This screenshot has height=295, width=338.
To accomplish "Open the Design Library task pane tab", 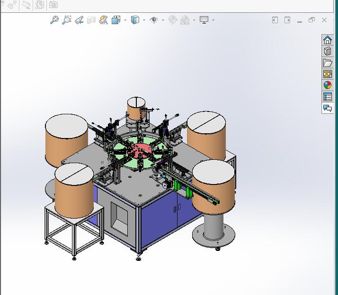I will pyautogui.click(x=328, y=51).
